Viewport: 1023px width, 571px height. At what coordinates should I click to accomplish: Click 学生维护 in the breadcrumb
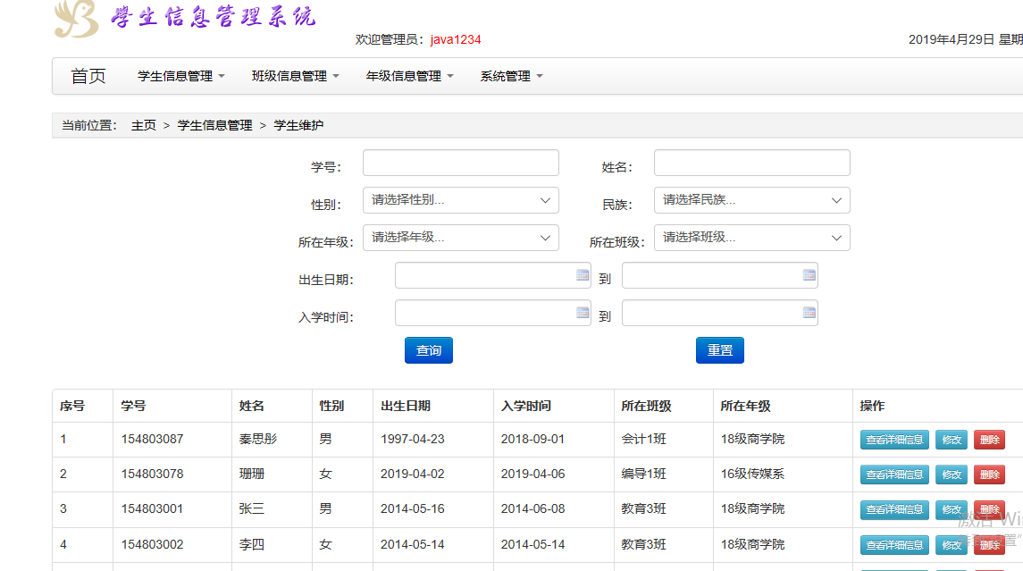[298, 125]
